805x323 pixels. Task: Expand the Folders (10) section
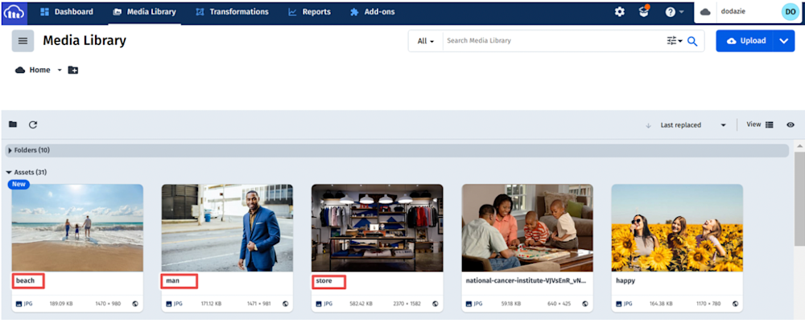coord(10,150)
